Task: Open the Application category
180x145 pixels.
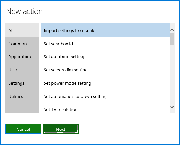Action: (22, 57)
